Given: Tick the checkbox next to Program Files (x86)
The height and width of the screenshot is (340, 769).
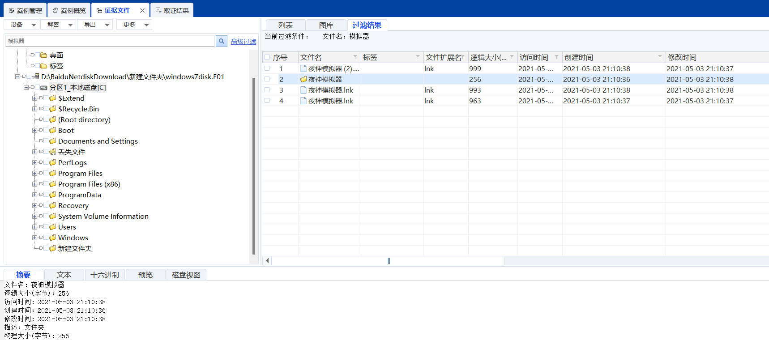Looking at the screenshot, I should pos(46,184).
